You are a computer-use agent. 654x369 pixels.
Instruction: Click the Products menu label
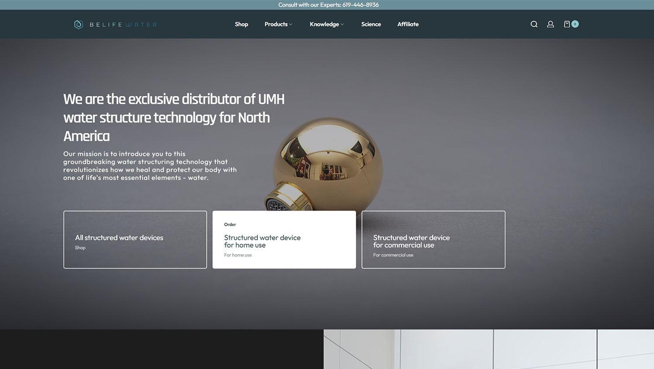(x=276, y=24)
